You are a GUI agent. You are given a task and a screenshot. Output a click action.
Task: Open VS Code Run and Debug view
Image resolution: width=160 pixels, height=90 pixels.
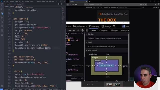click(2, 17)
